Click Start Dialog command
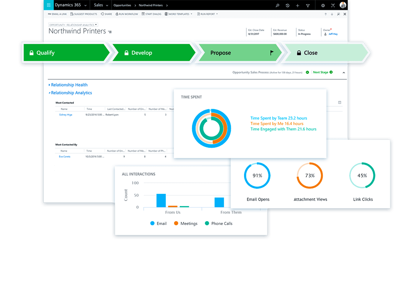 click(x=151, y=14)
